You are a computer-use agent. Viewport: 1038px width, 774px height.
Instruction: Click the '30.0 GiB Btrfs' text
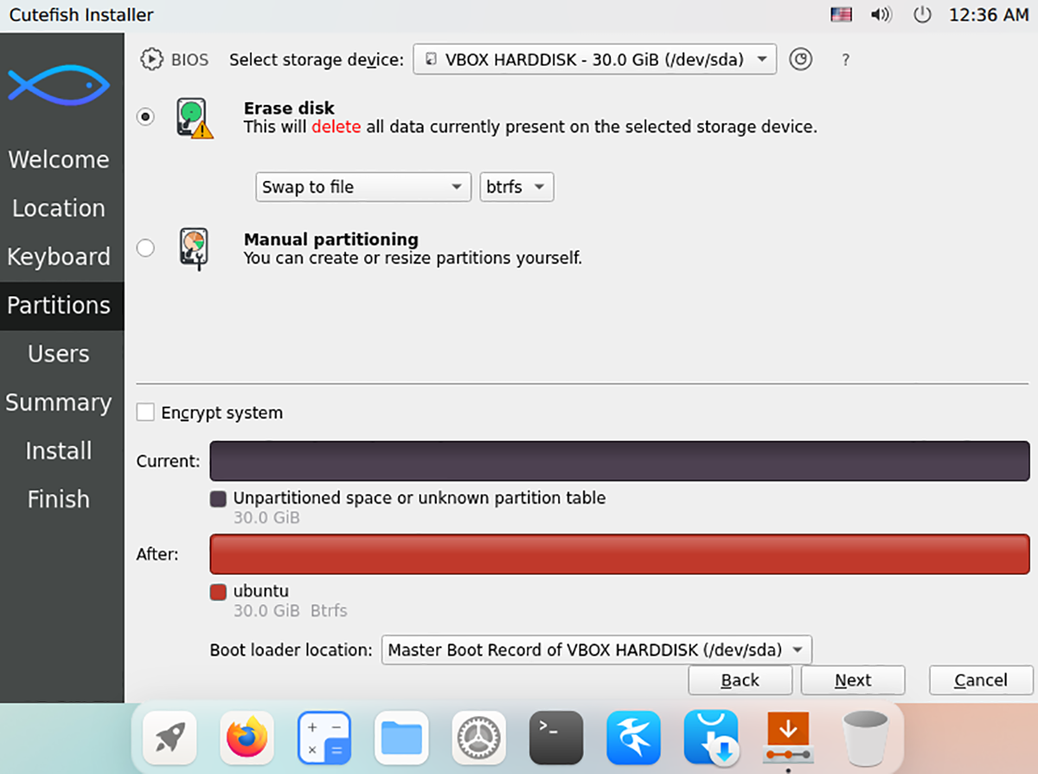pos(290,610)
